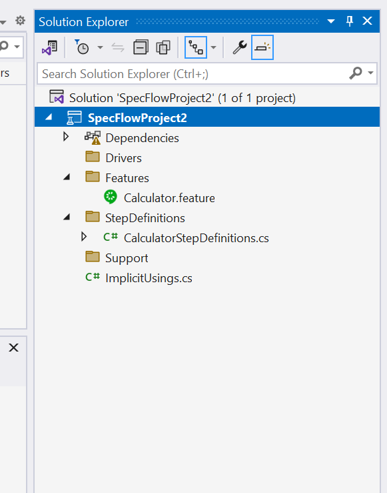This screenshot has width=387, height=493.
Task: Open search dropdown in adjacent left panel
Action: pos(17,47)
